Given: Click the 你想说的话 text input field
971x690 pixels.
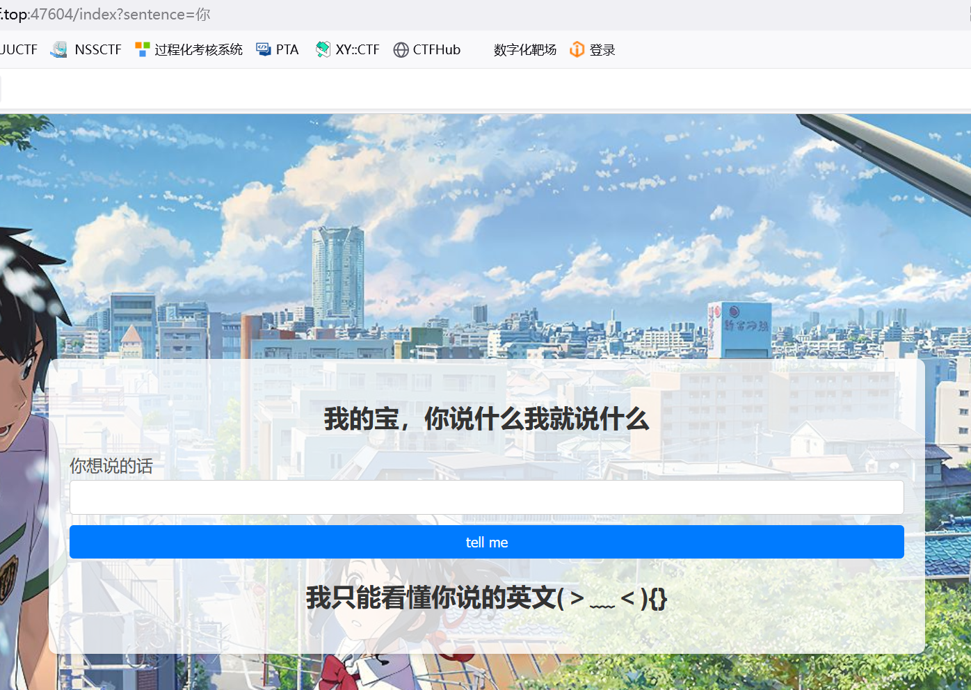Looking at the screenshot, I should coord(486,497).
